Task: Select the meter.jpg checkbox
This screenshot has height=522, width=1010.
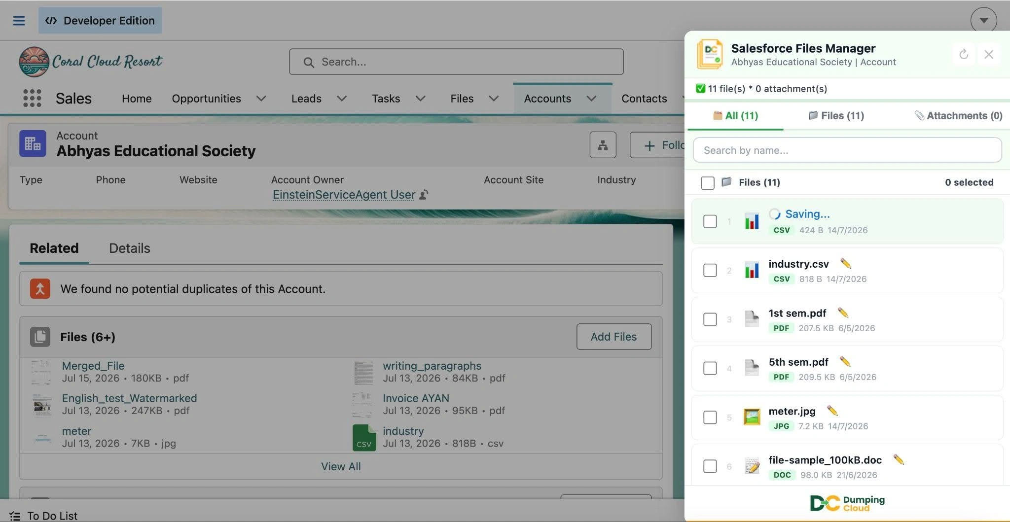Action: [x=710, y=417]
